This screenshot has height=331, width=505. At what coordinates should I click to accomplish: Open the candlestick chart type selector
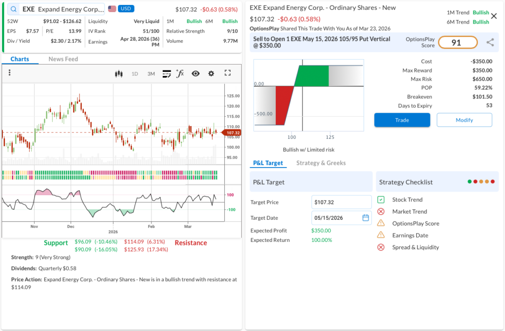(x=118, y=73)
